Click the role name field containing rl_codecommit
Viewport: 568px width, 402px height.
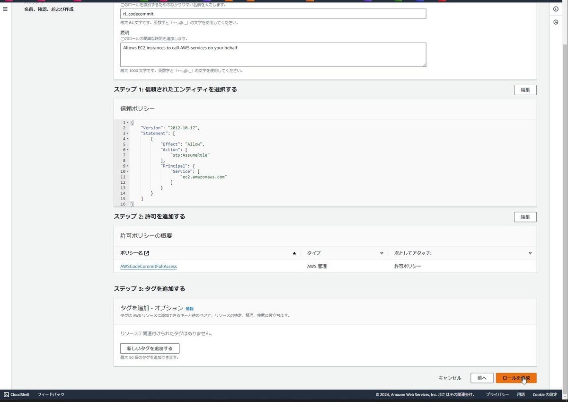coord(273,14)
